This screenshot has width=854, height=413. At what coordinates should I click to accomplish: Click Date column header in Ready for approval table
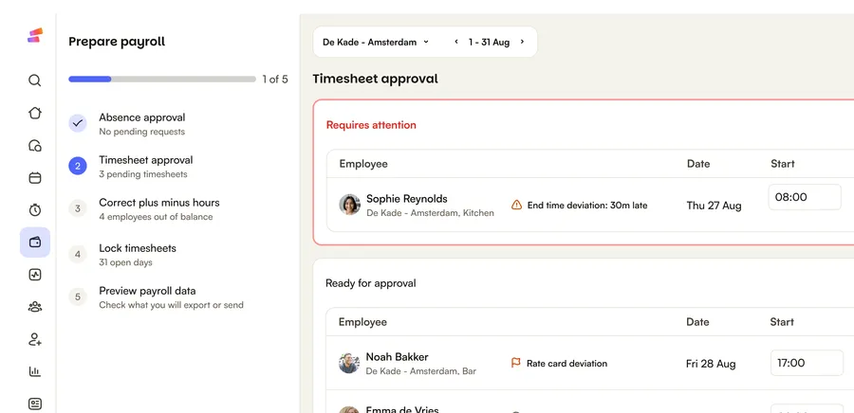(697, 322)
